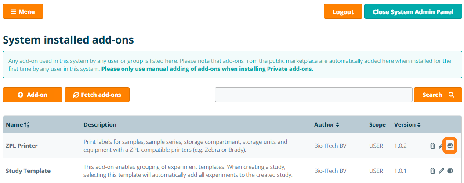Delete the ZPL Printer add-on
The image size is (464, 183).
[432, 146]
